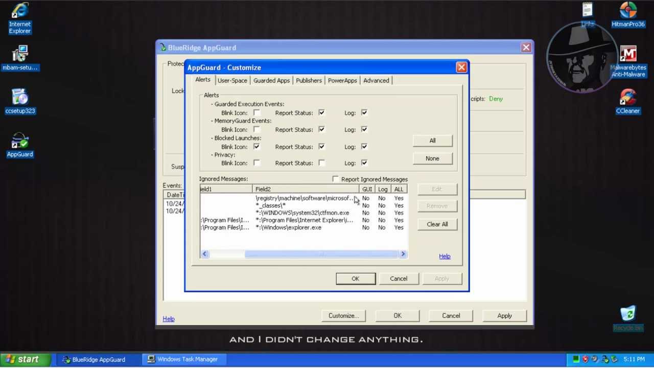Screen dimensions: 654x368
Task: Select the *_classes\* ignored message row
Action: click(304, 205)
